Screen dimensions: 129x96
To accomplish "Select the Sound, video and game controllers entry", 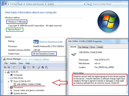I will click(29, 90).
